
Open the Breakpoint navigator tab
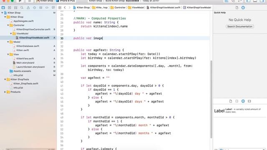[47, 7]
